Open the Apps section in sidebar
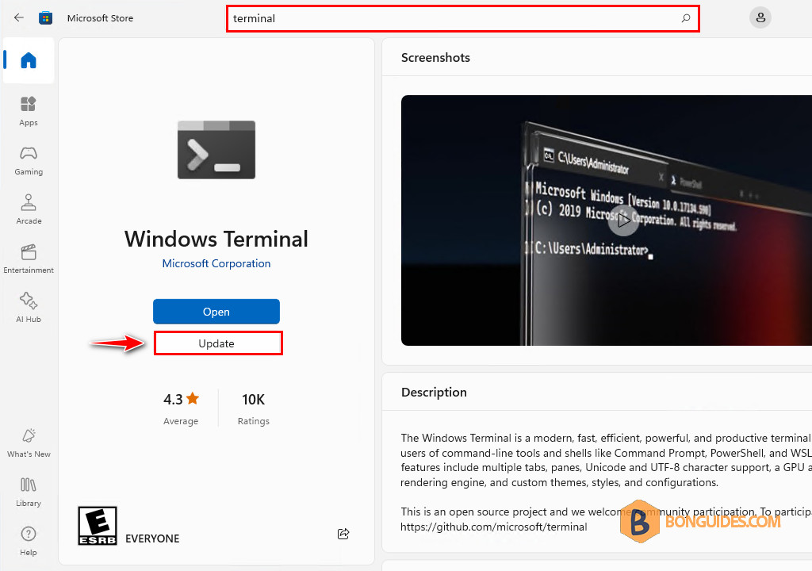812x571 pixels. pos(29,111)
